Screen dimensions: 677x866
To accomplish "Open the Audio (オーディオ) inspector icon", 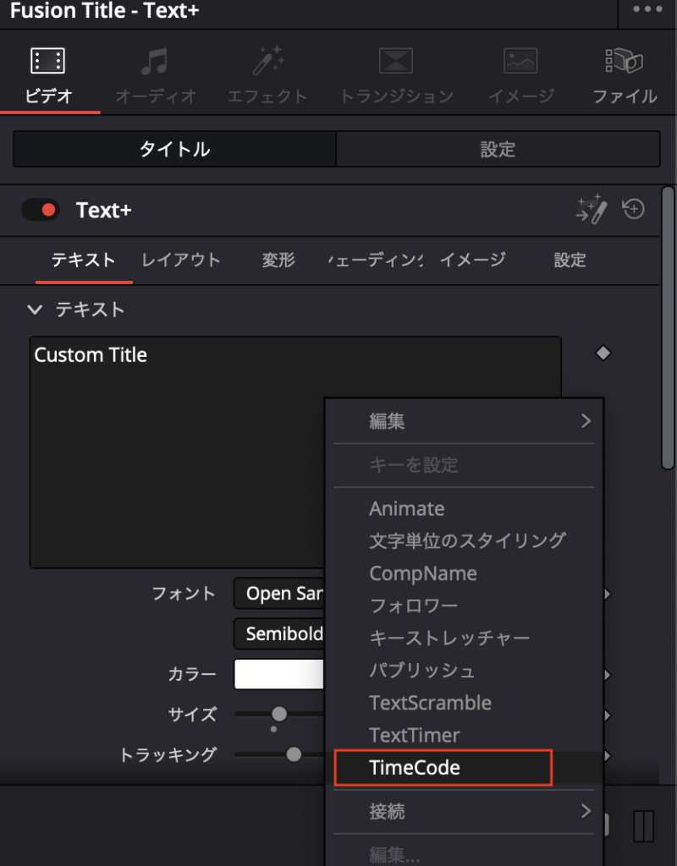I will (155, 61).
